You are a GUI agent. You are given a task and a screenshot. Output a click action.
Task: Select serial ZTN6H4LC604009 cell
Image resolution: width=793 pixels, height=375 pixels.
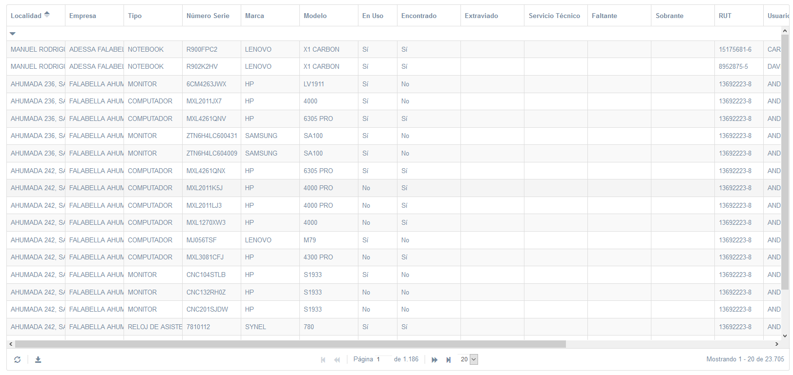tap(211, 153)
